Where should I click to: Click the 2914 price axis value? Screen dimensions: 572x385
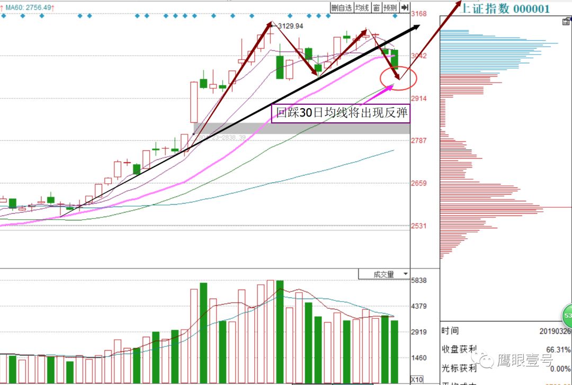(x=419, y=99)
